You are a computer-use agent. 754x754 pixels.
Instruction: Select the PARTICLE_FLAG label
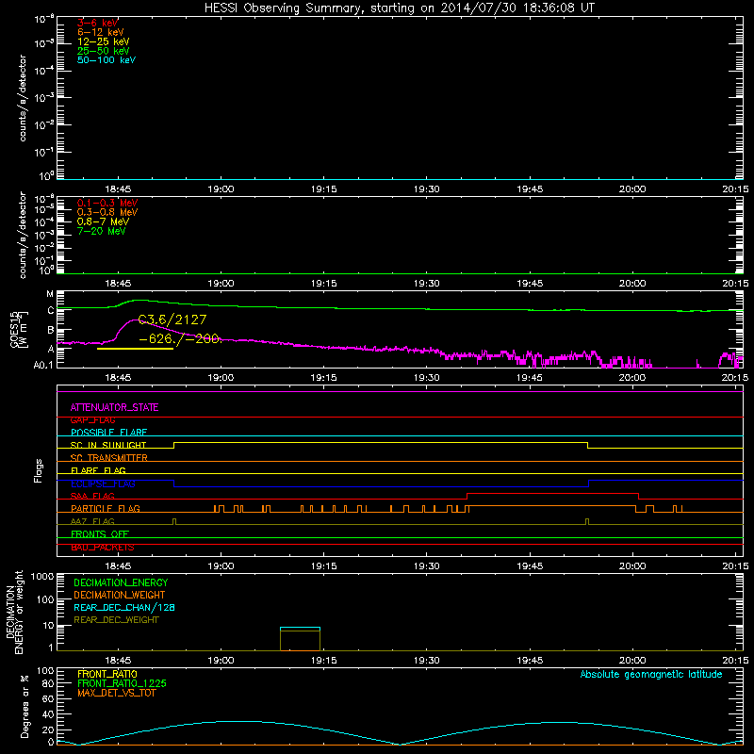point(106,509)
